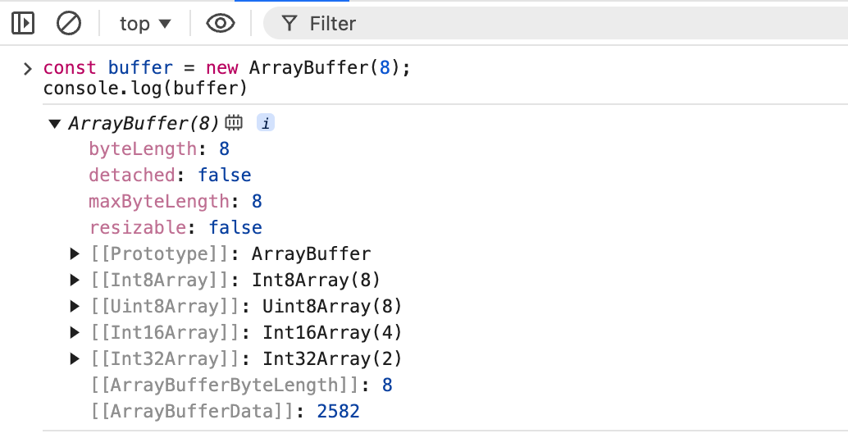
Task: Open the 'top' context dropdown
Action: [145, 23]
